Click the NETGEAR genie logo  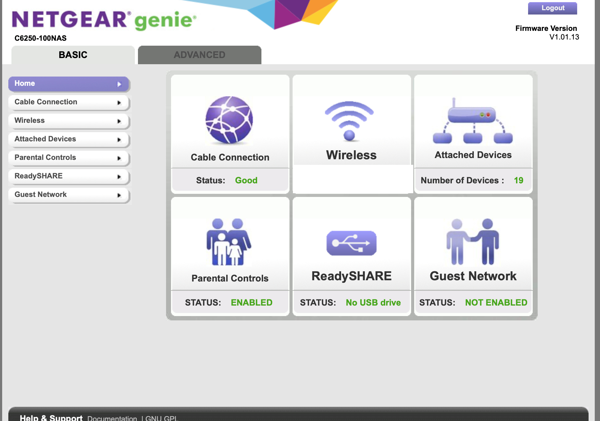[x=104, y=20]
